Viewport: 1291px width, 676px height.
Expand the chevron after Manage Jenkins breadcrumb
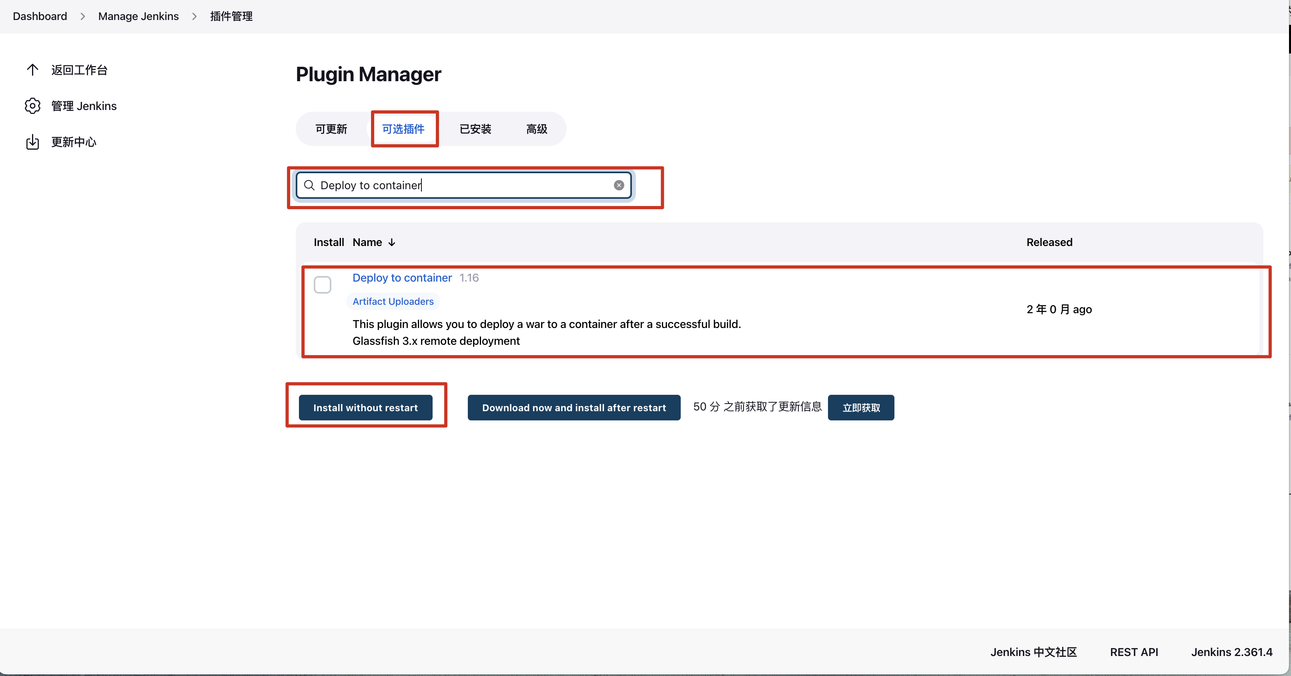(194, 16)
